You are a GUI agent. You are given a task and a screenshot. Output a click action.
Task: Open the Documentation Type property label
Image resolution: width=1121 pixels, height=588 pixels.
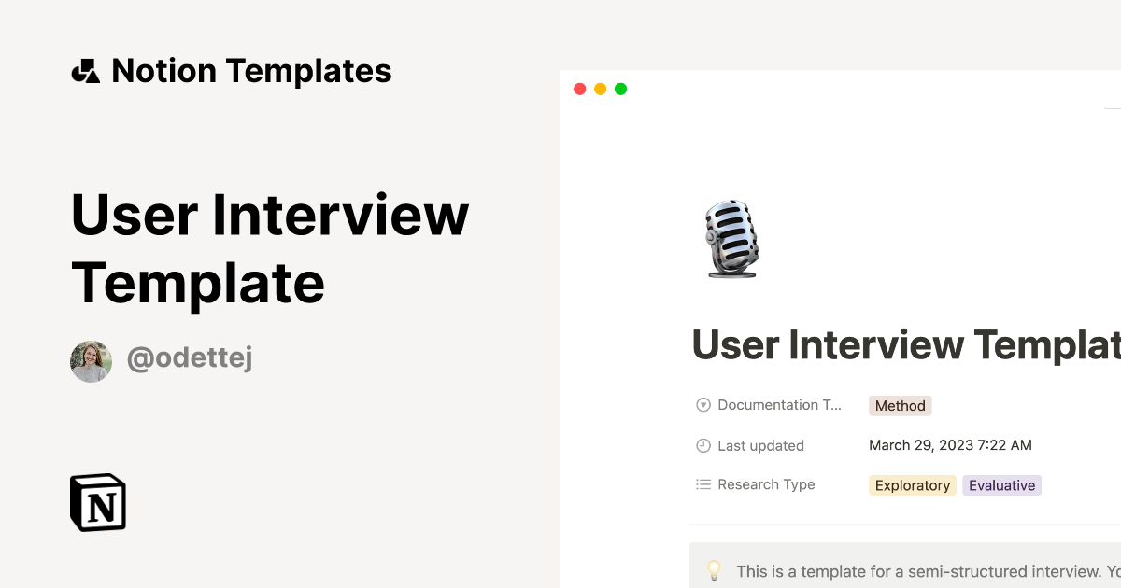tap(780, 405)
